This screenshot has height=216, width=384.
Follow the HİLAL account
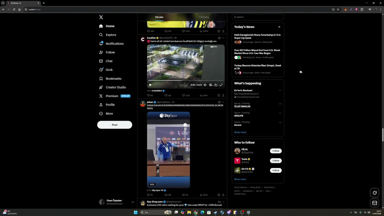pos(276,151)
